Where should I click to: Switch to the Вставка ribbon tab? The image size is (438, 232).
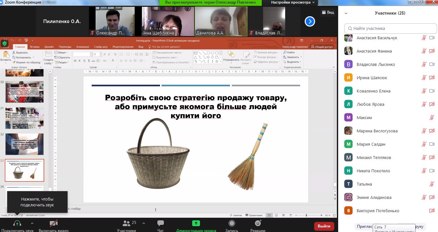coord(34,47)
